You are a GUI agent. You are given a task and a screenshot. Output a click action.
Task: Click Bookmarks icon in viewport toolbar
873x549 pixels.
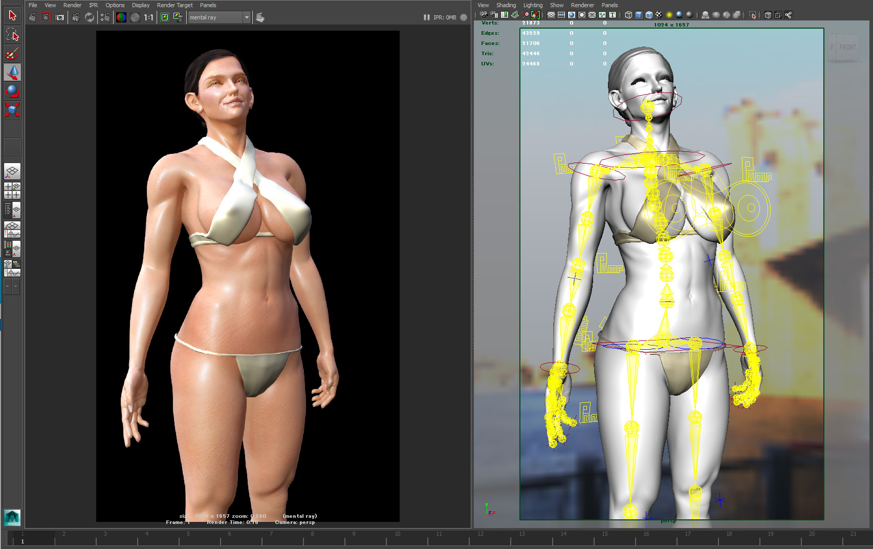tap(505, 15)
